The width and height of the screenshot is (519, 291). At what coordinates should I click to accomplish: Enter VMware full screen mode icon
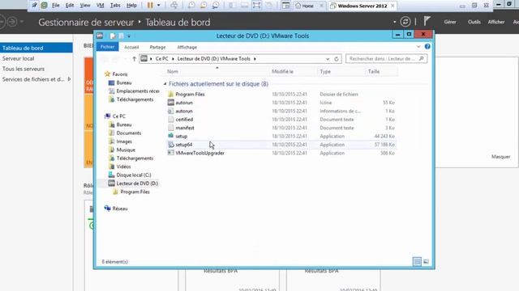256,6
